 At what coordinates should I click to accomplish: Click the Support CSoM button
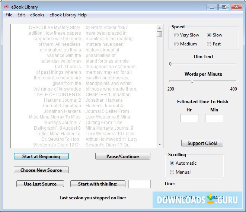[x=202, y=143]
